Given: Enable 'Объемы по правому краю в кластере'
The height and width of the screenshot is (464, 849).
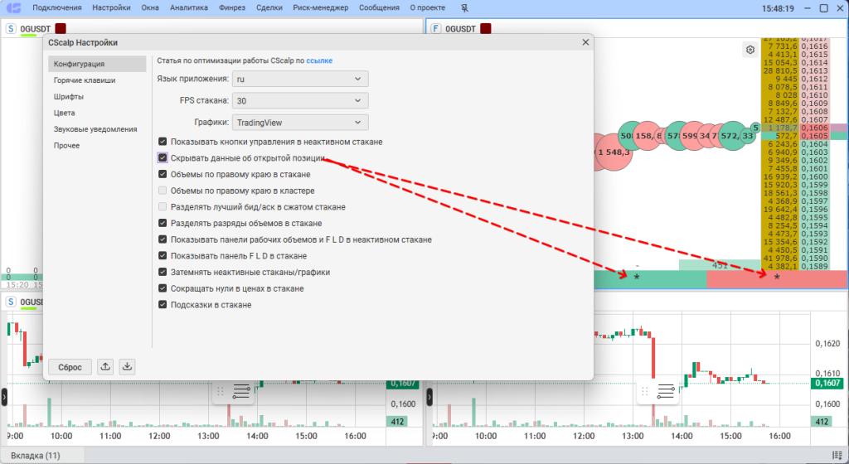Looking at the screenshot, I should (x=163, y=191).
